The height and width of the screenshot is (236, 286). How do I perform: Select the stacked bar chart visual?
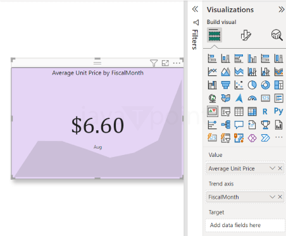(212, 58)
